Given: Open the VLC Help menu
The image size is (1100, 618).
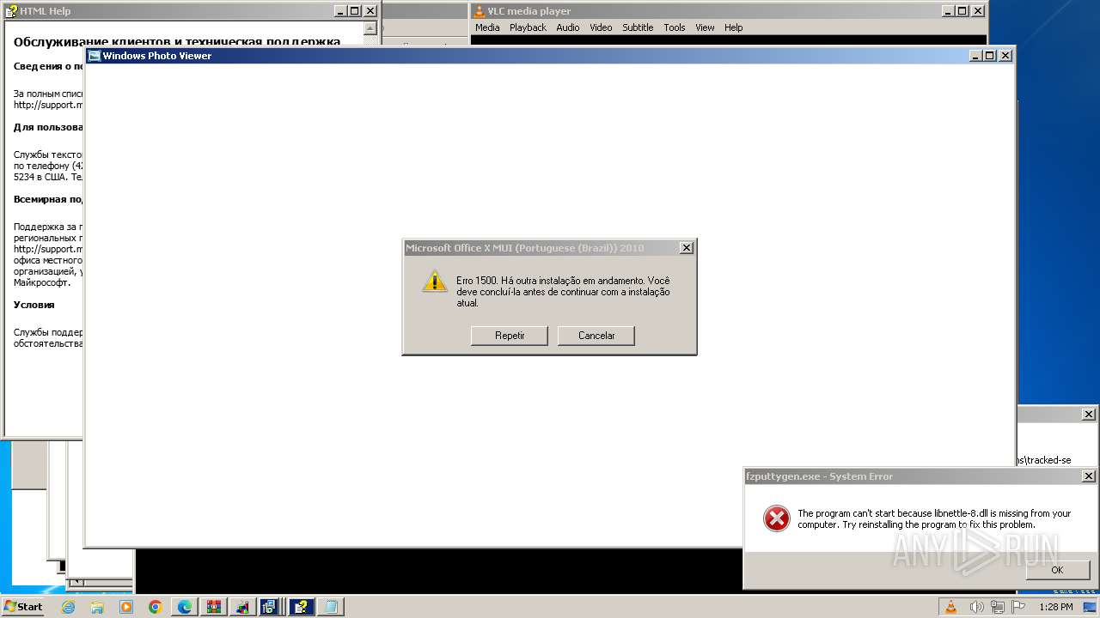Looking at the screenshot, I should (x=733, y=27).
